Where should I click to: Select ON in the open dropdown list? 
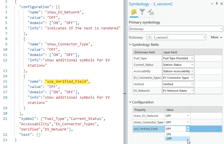(169, 134)
